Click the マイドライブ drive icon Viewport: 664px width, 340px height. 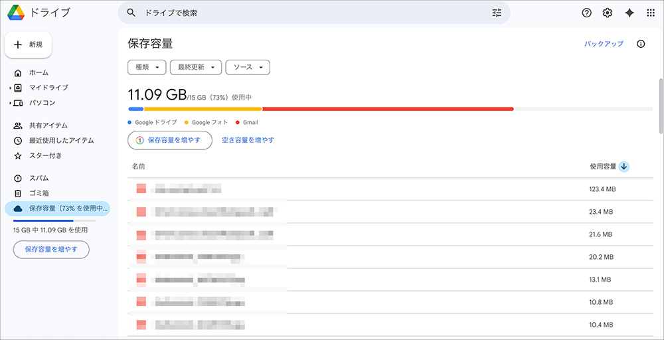click(18, 88)
